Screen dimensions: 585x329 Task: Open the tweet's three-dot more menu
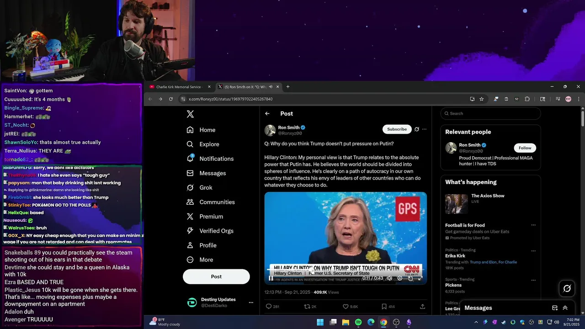(424, 129)
